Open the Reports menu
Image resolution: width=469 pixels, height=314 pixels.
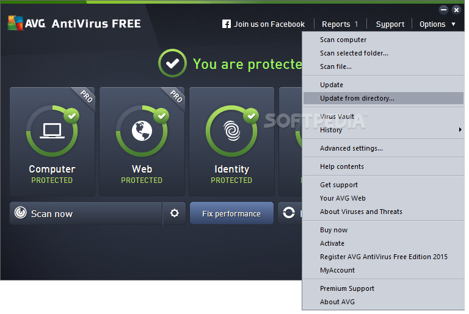click(336, 24)
